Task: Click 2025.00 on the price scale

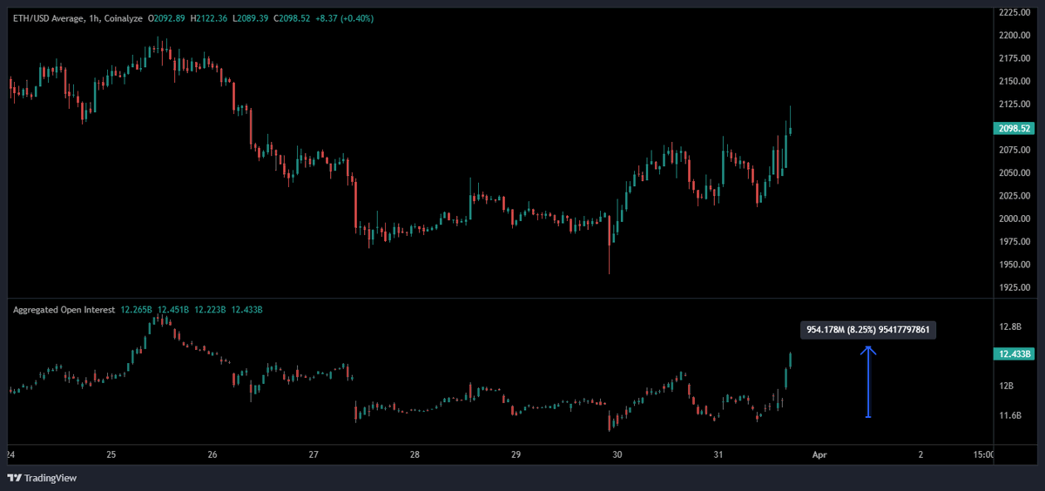Action: pos(1015,196)
